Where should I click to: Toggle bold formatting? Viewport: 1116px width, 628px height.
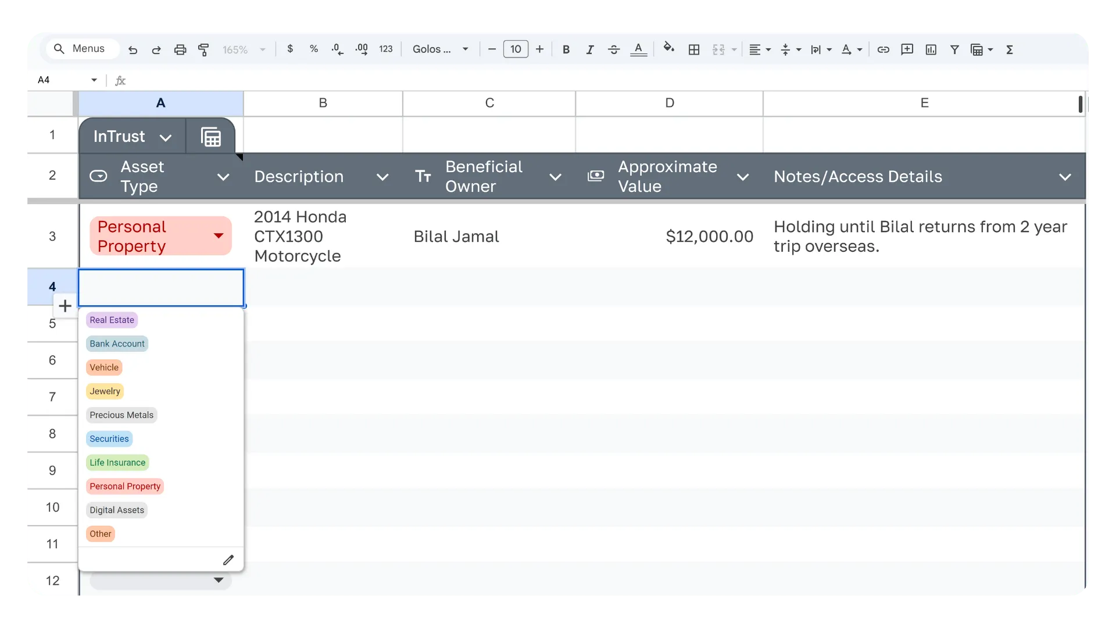pyautogui.click(x=566, y=50)
